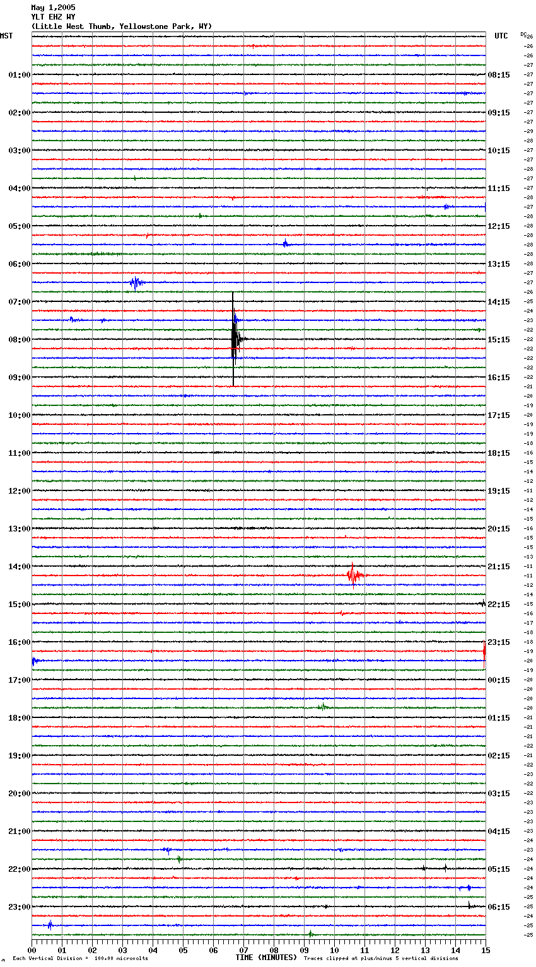This screenshot has height=967, width=536.
Task: Click the green burst below the 17:00 row
Action: (x=323, y=707)
